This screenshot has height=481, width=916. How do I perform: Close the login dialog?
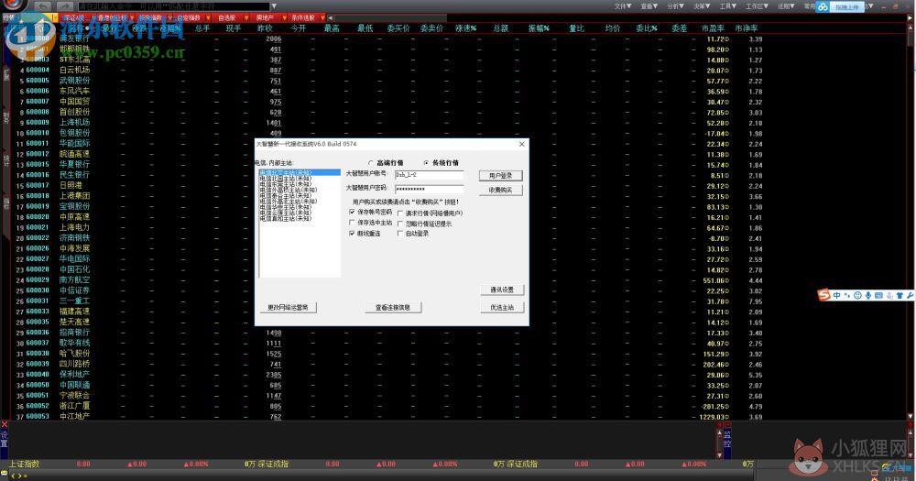coord(522,144)
